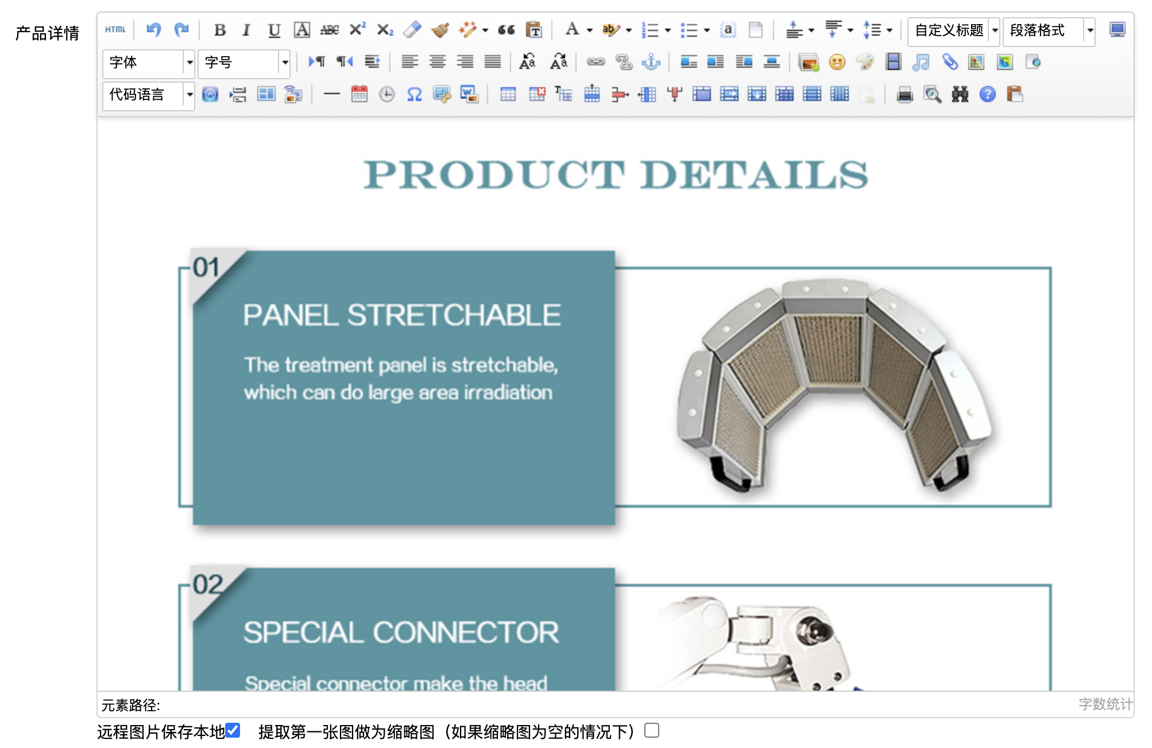Insert the current date
The width and height of the screenshot is (1152, 748).
tap(359, 93)
